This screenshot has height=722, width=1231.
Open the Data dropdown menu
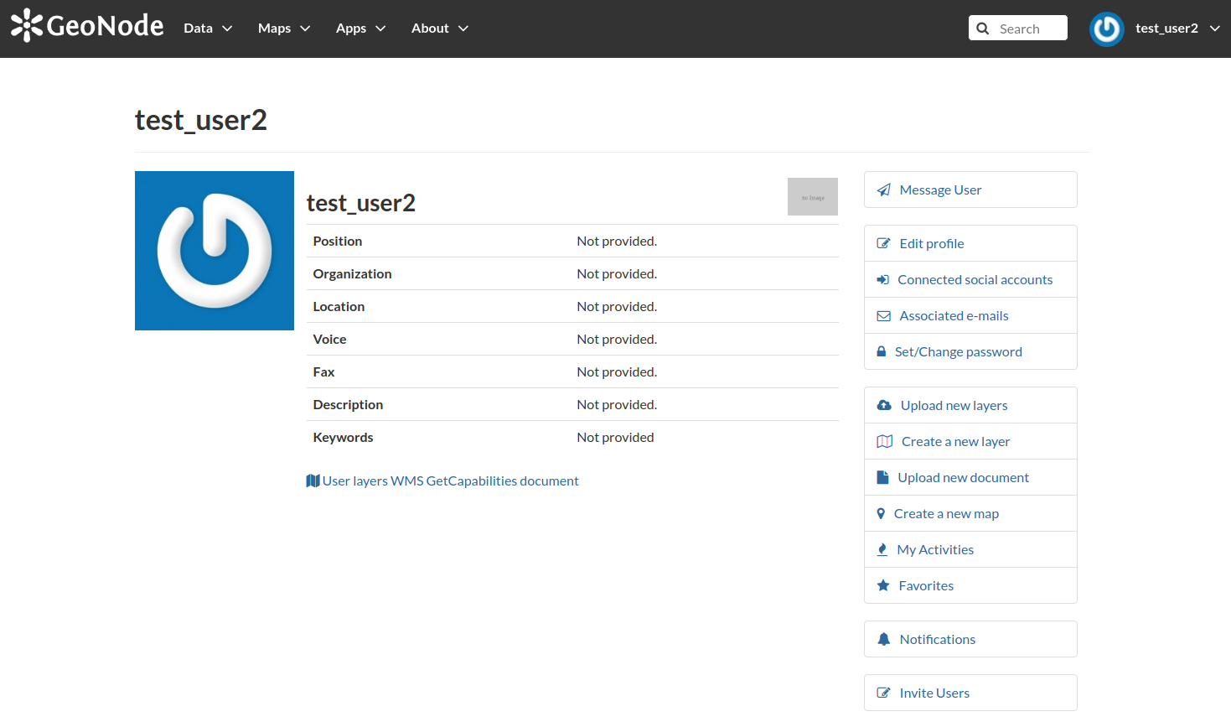pos(208,29)
